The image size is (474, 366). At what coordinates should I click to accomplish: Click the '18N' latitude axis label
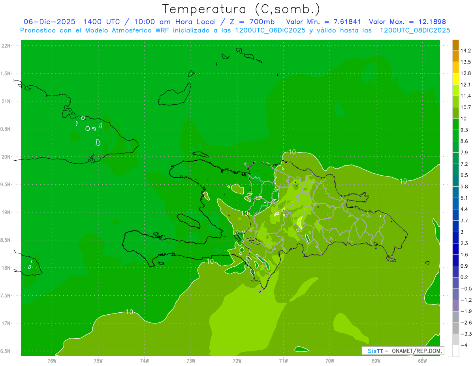coord(6,268)
